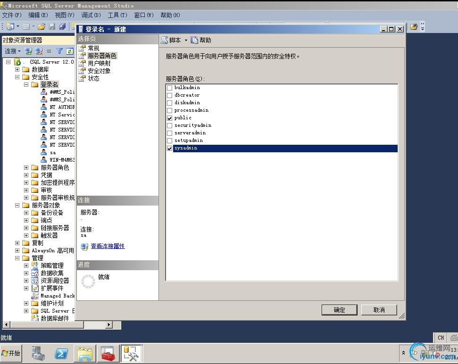Enable the diskadmin server role

click(169, 103)
